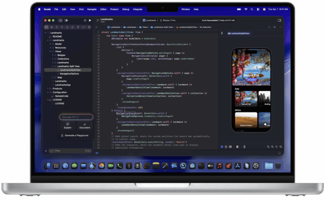Screen dimensions: 325x201
Task: Enable live preview mode in canvas bottom bar
Action: coord(222,147)
